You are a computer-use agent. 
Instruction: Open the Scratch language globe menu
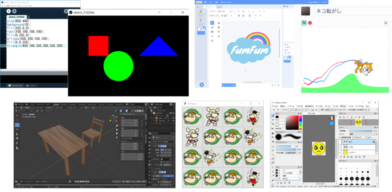206,2
